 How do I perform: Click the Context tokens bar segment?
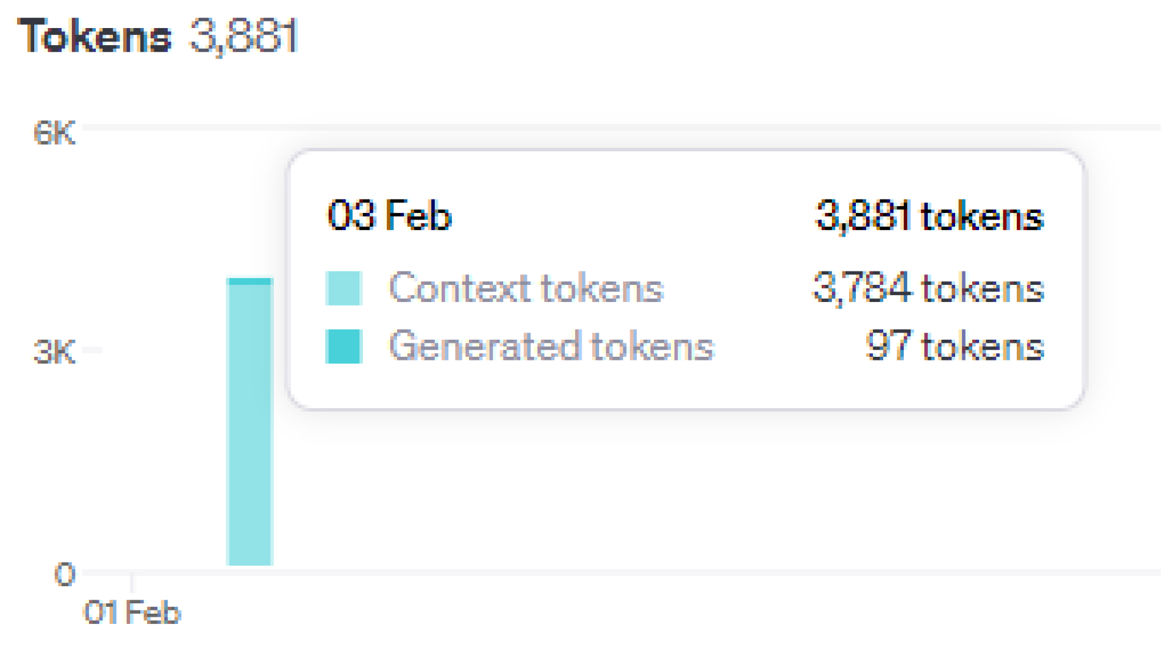coord(249,427)
